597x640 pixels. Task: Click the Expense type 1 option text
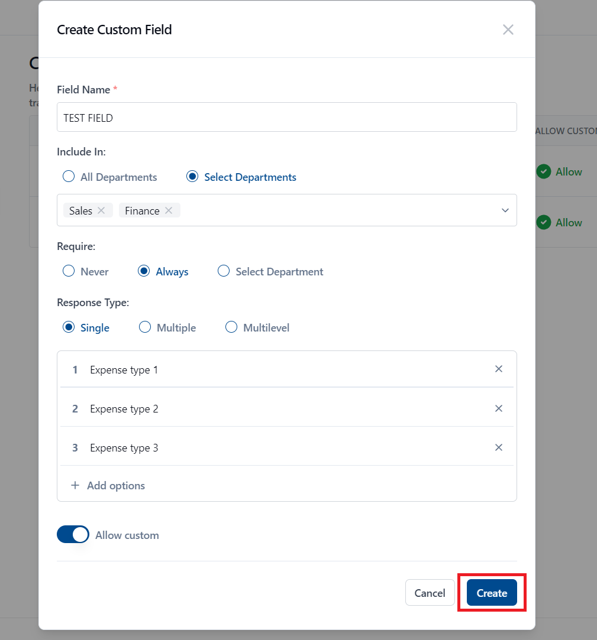(x=124, y=370)
